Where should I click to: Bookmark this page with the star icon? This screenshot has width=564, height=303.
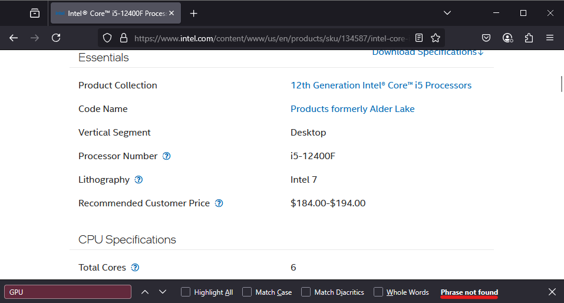[x=436, y=38]
